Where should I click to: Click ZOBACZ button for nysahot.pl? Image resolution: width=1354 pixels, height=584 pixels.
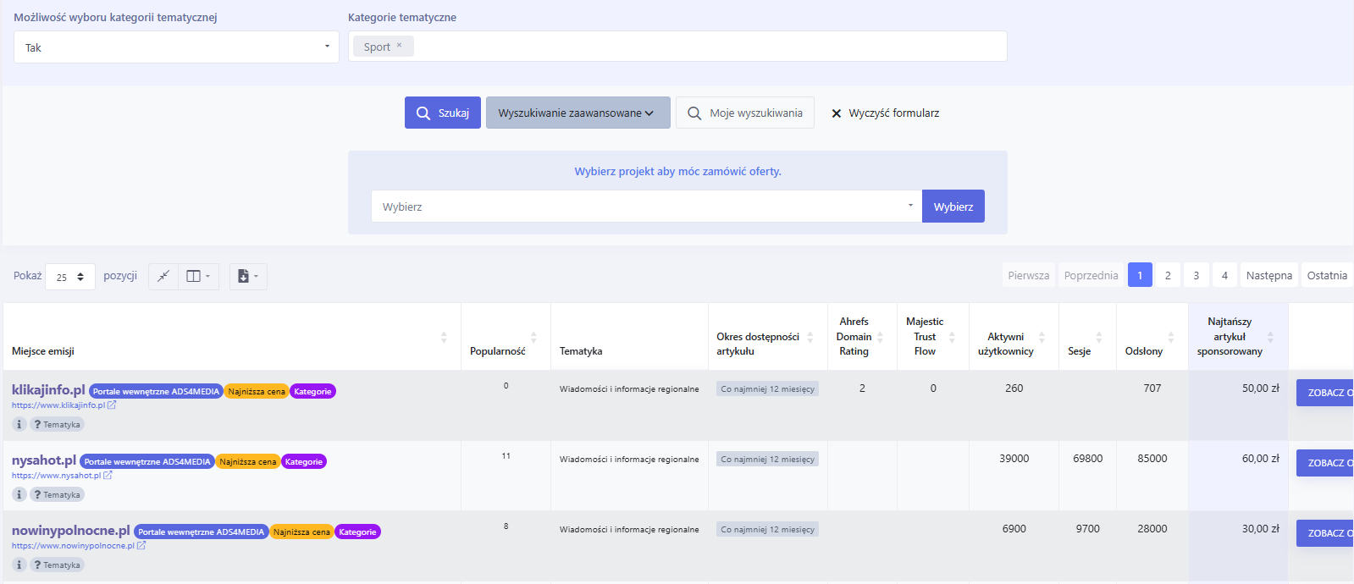point(1325,462)
